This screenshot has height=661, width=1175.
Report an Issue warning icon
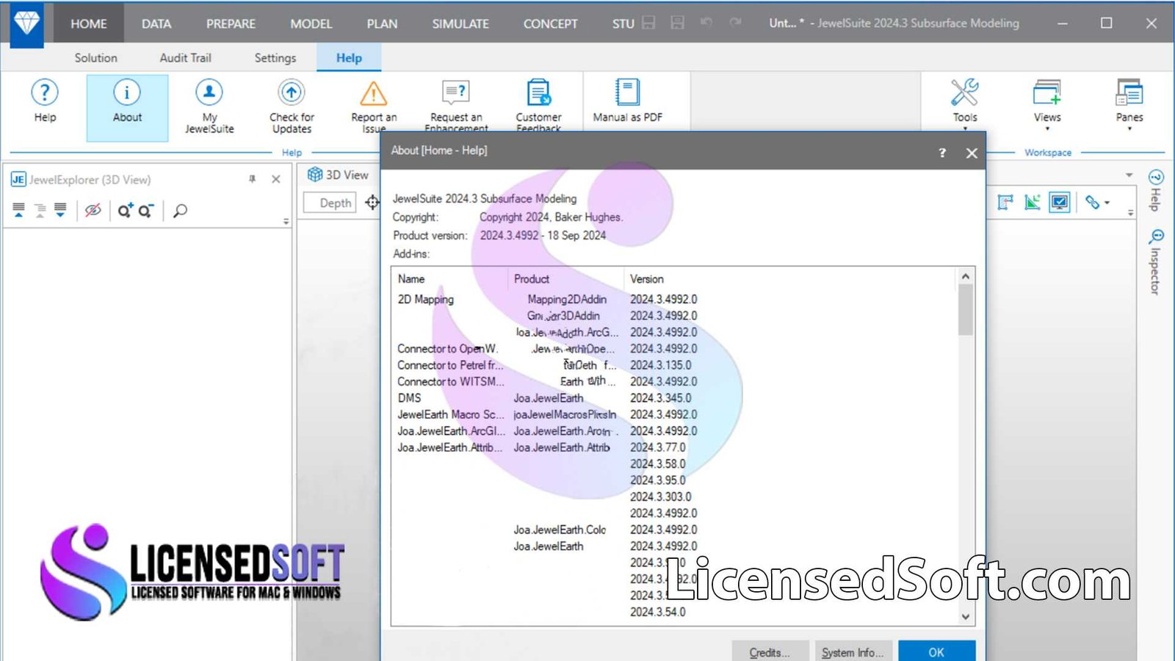point(373,93)
